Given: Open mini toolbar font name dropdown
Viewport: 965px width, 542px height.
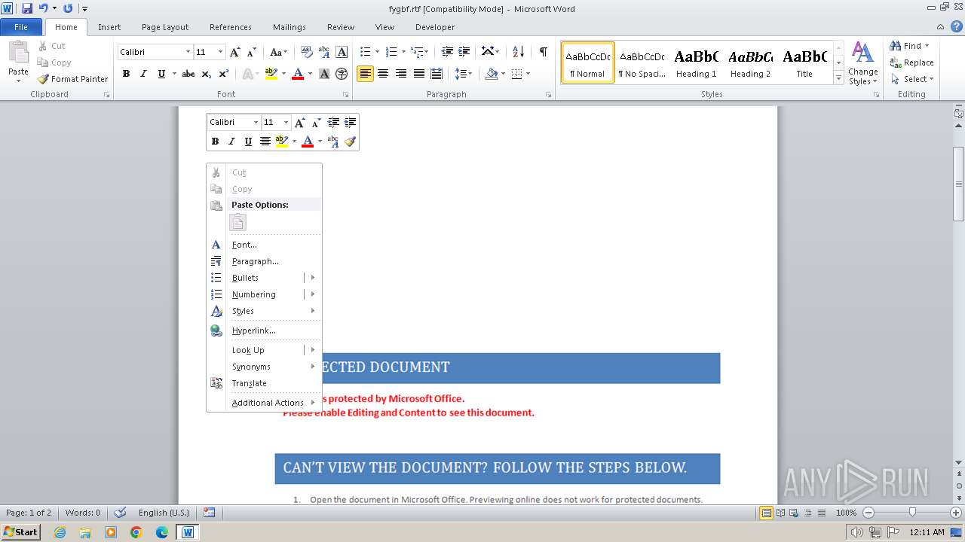Looking at the screenshot, I should click(x=256, y=122).
